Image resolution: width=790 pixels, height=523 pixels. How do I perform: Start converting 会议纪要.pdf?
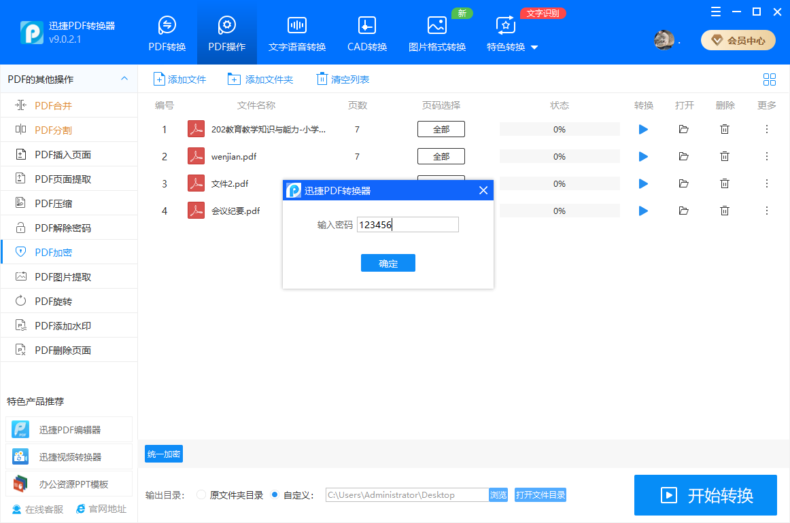pyautogui.click(x=643, y=211)
